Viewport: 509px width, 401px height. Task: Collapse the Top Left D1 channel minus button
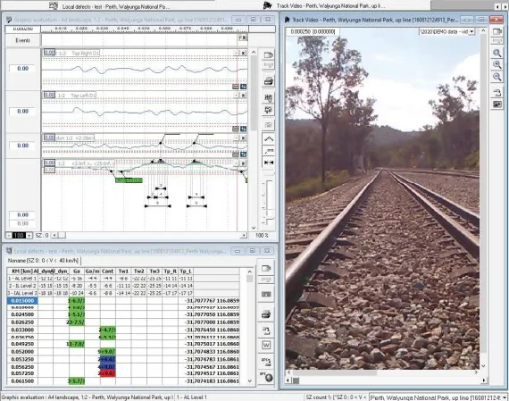(237, 96)
